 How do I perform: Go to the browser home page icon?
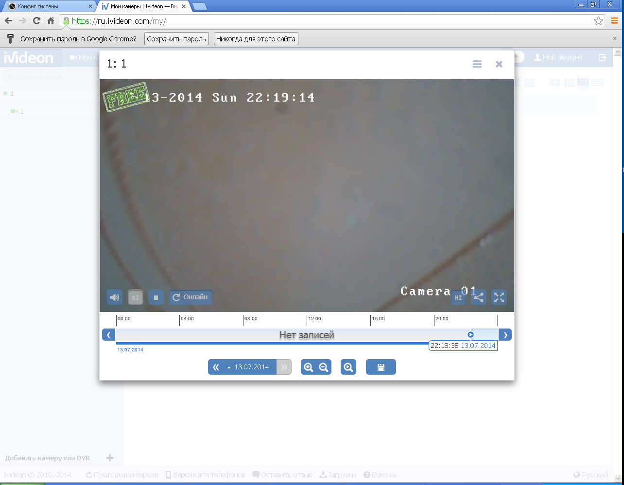coord(51,21)
